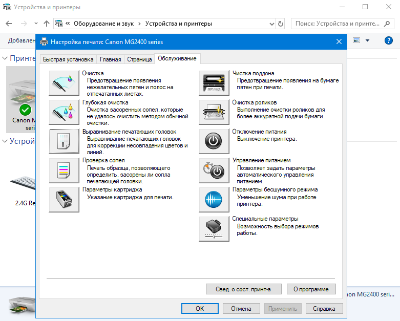Viewport: 400px width, 321px height.
Task: Select the Canon printer device thumbnail
Action: tap(21, 99)
